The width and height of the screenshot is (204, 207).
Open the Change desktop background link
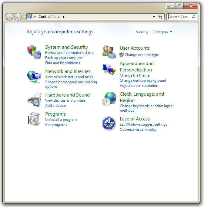pos(143,80)
